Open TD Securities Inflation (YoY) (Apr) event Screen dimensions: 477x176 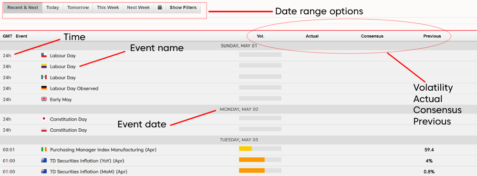(x=87, y=161)
